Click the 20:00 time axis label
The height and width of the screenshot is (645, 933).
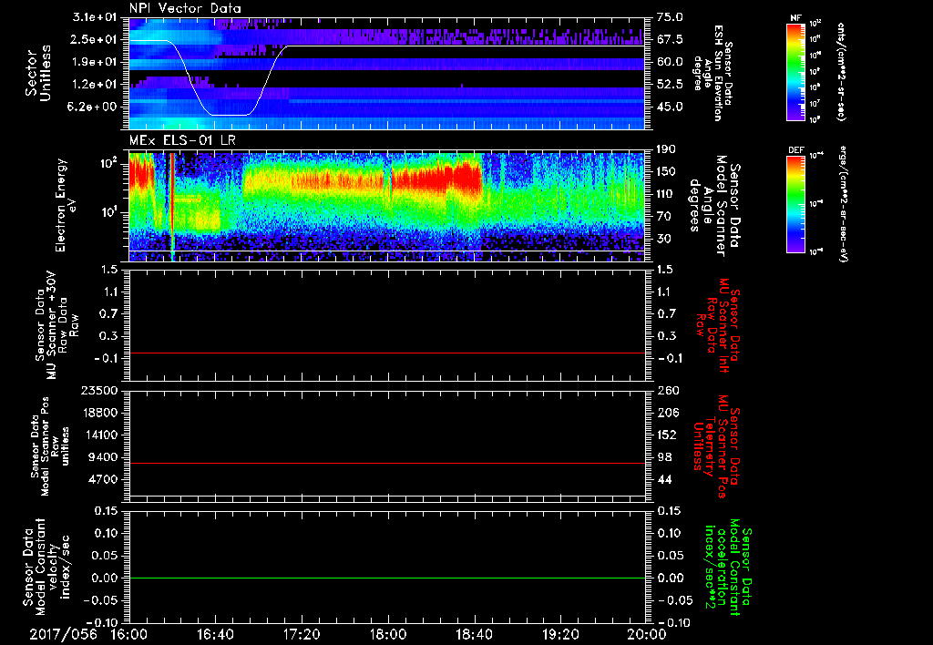(x=646, y=634)
